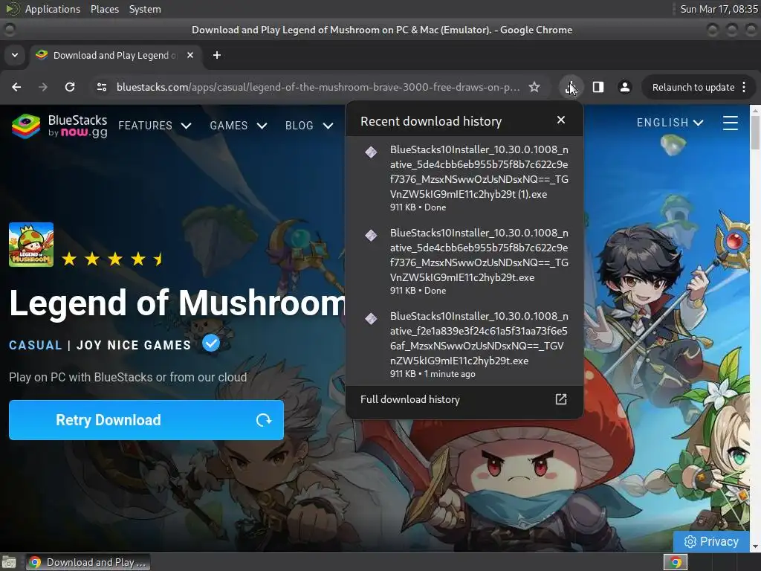
Task: Click the JOY NICE GAMES developer link
Action: [134, 345]
